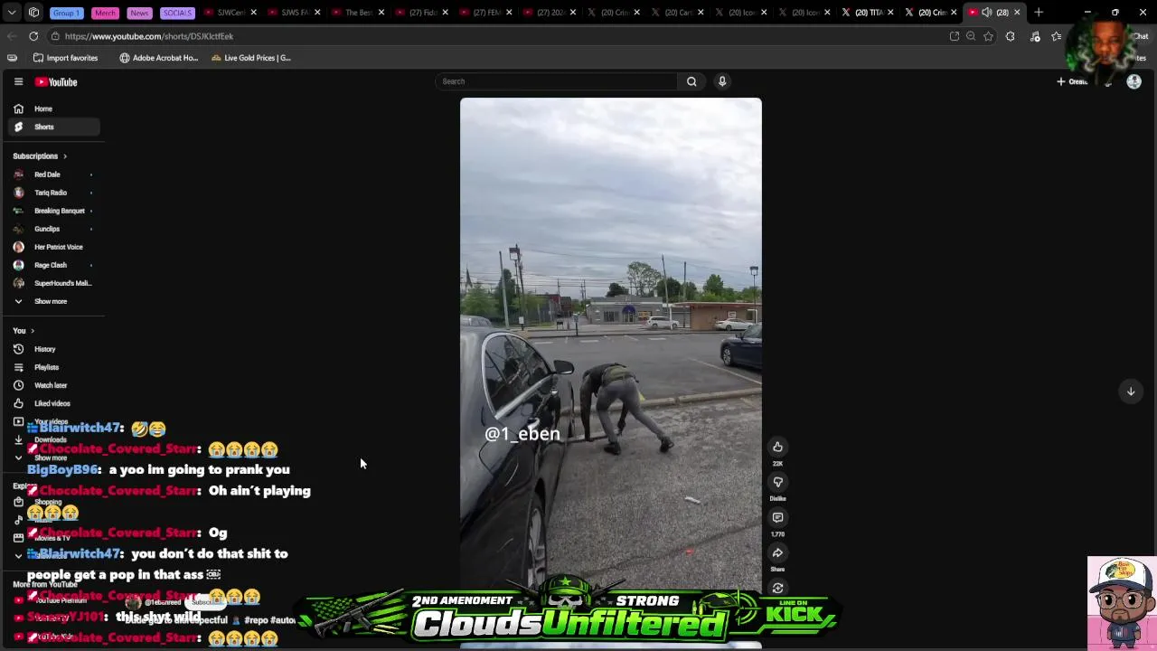The width and height of the screenshot is (1157, 651).
Task: Open Breaking Banquet channel subscription
Action: pos(53,211)
